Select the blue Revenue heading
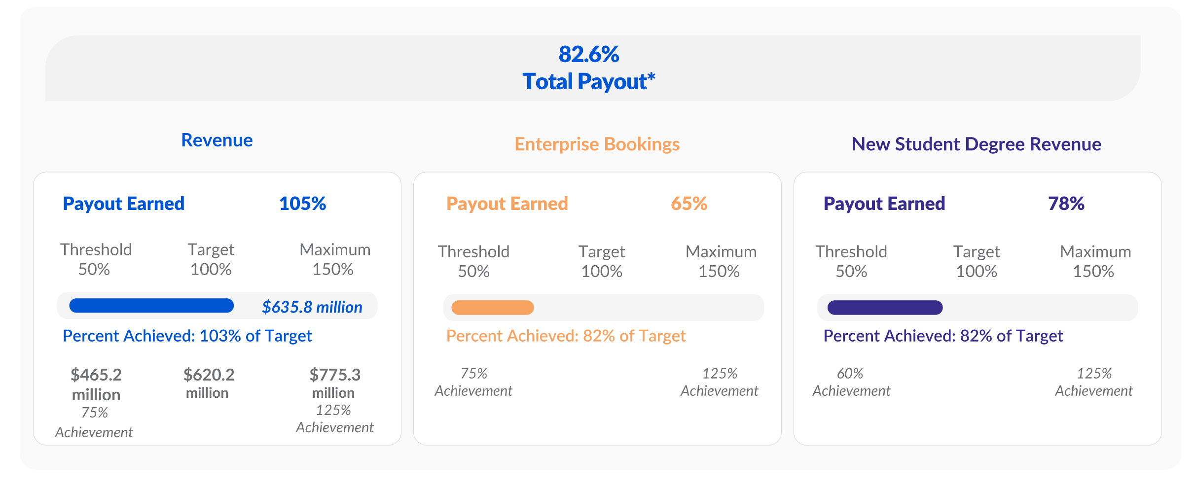Screen dimensions: 1195x486 coord(217,140)
